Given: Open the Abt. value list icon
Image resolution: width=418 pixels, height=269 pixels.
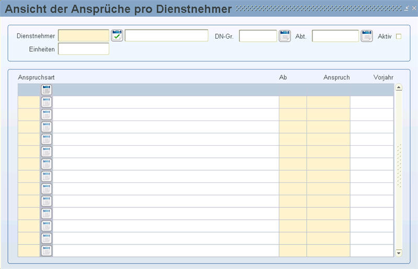Looking at the screenshot, I should (367, 36).
